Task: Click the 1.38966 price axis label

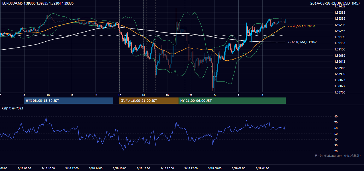Action: coord(340,68)
